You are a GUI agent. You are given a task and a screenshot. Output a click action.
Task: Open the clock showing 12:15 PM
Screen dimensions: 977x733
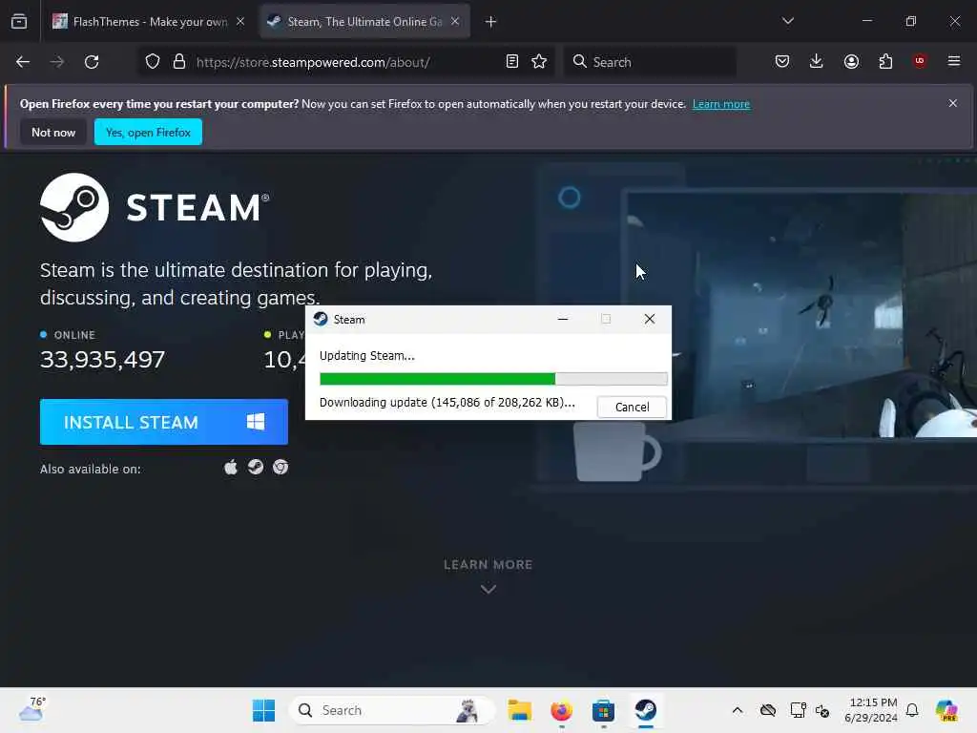coord(871,710)
